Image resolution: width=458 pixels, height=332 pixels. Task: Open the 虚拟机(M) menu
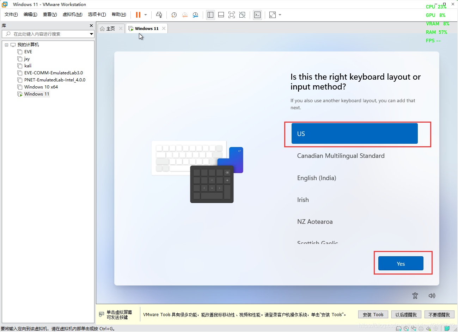(72, 14)
